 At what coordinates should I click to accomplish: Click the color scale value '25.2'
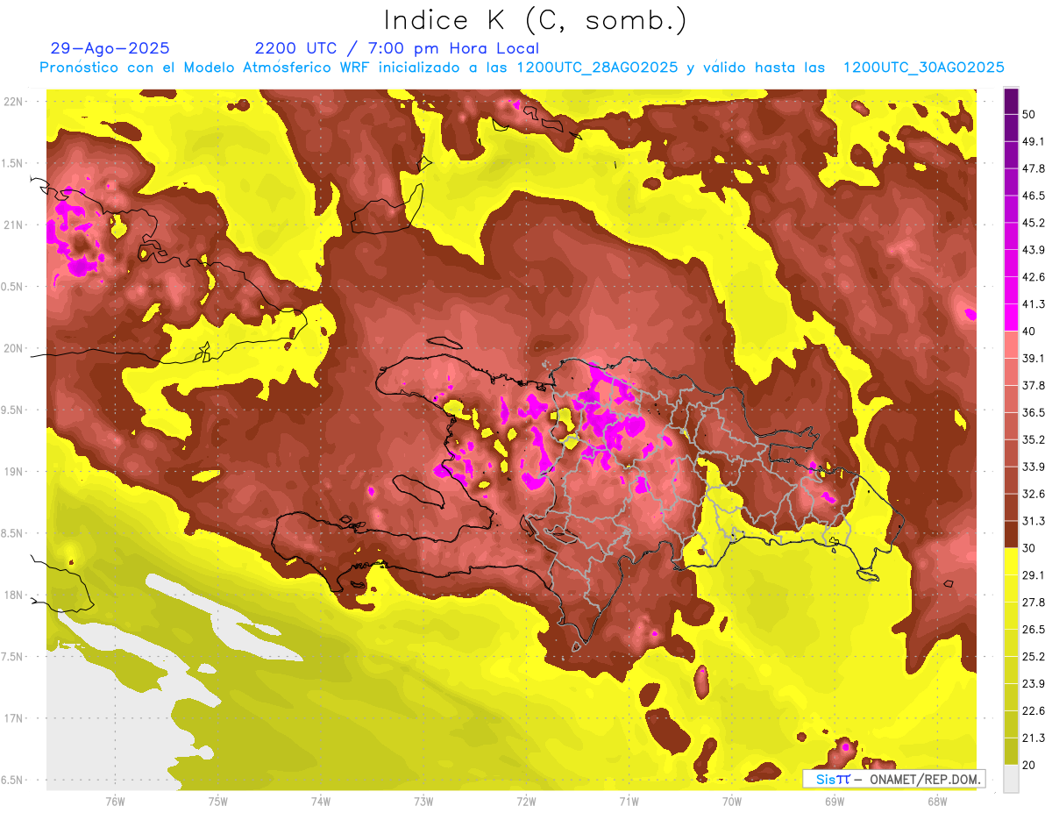(1034, 657)
